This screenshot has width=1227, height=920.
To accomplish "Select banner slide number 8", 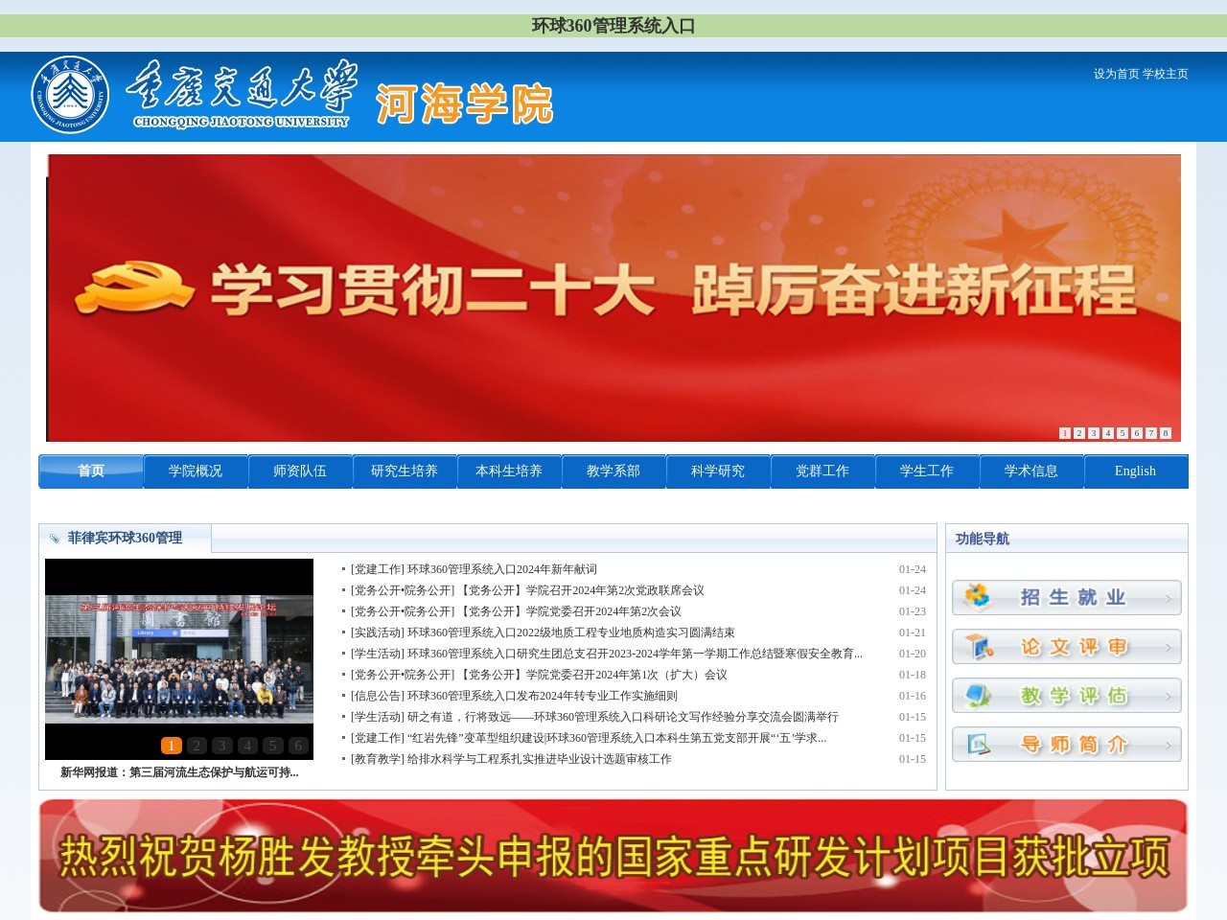I will click(x=1166, y=433).
